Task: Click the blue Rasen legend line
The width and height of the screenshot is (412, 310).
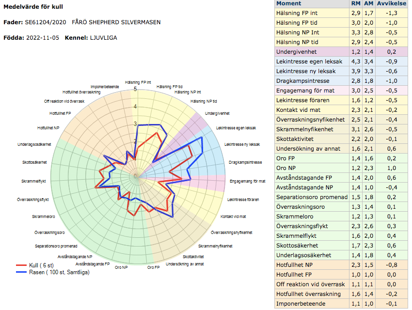Action: click(21, 272)
